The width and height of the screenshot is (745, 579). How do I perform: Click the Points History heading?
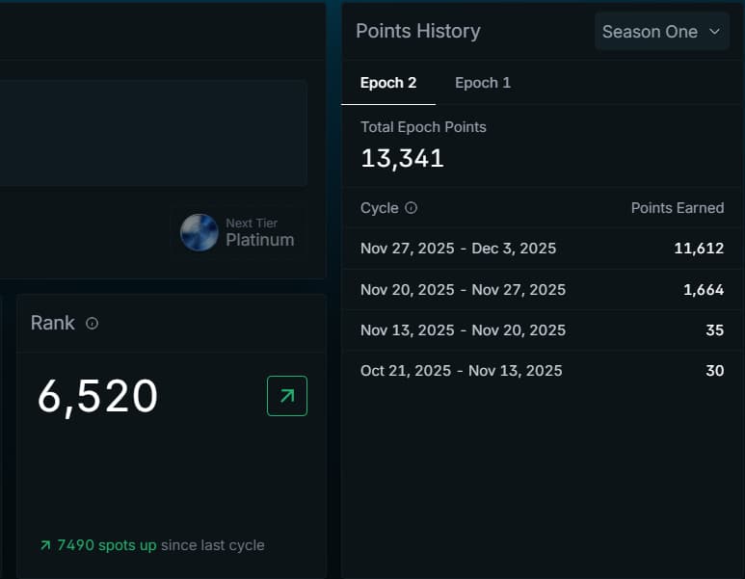pyautogui.click(x=417, y=31)
